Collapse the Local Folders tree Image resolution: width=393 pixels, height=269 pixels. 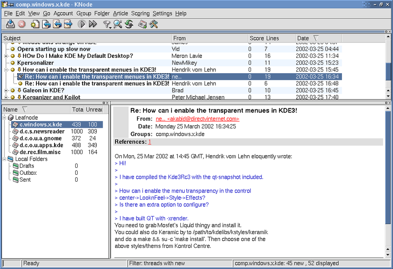(x=4, y=159)
